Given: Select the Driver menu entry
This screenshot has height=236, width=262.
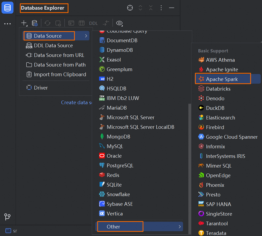Looking at the screenshot, I should coord(56,88).
